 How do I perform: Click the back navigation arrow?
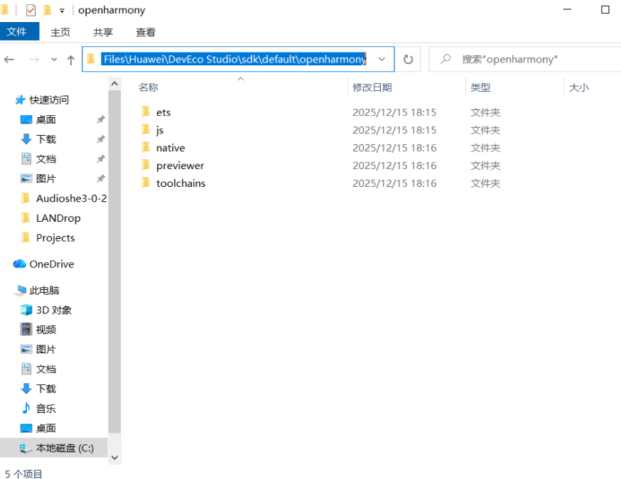[9, 59]
